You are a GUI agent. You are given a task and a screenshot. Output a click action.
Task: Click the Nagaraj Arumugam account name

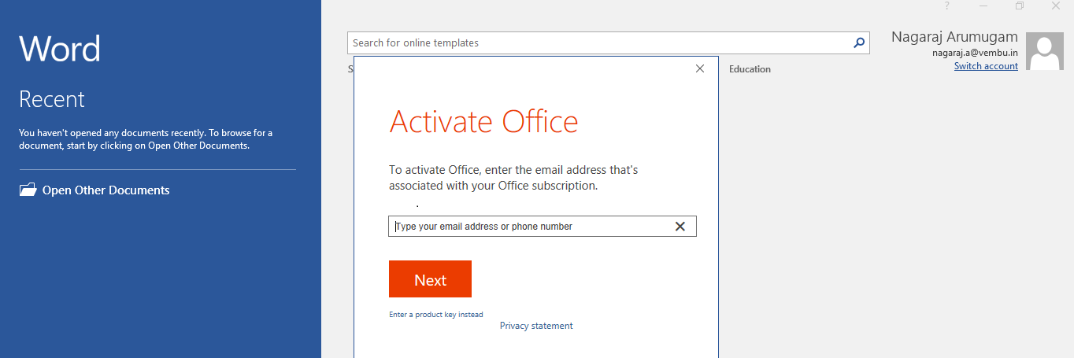(x=954, y=37)
